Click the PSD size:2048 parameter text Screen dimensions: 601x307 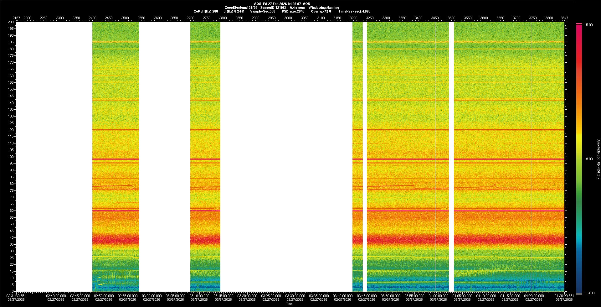(293, 11)
